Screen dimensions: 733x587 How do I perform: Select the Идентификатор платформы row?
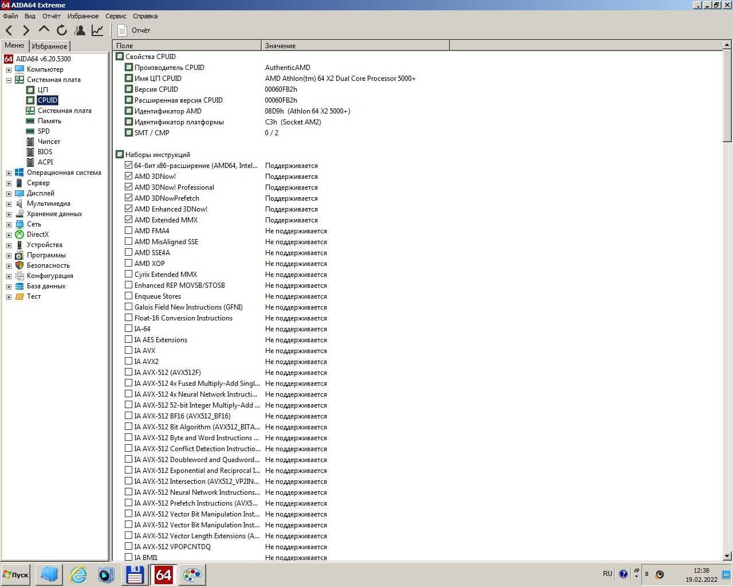coord(418,122)
